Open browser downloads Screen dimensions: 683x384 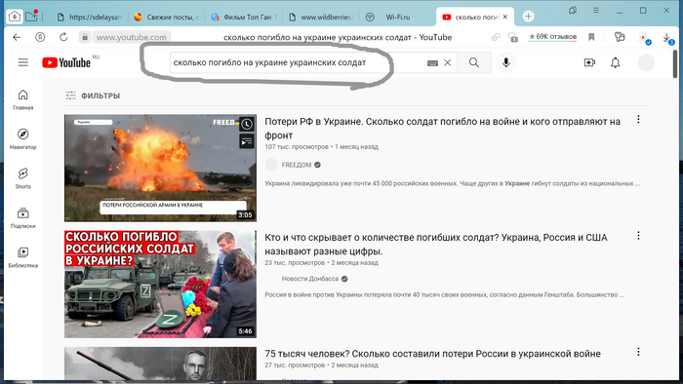(x=667, y=38)
